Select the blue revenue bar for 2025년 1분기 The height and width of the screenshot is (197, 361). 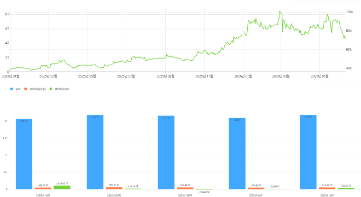pos(24,154)
